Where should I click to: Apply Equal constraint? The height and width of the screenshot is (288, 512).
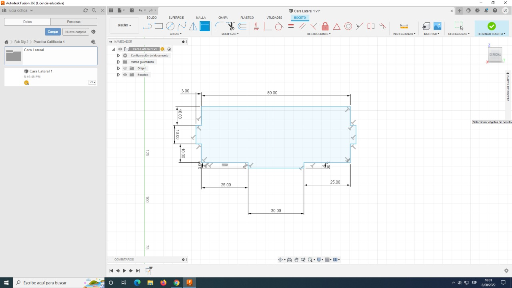(291, 26)
